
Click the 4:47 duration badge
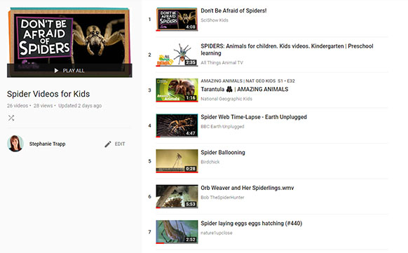(191, 133)
